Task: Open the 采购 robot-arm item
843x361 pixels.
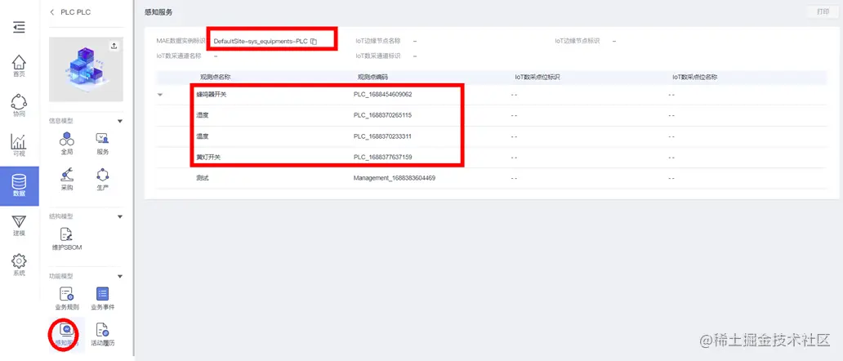Action: (x=67, y=180)
